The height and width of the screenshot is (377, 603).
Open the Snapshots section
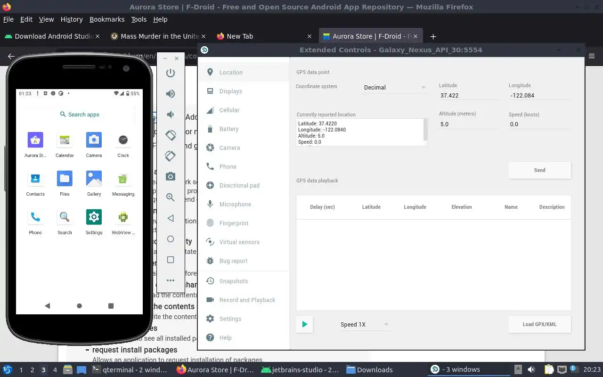pos(243,281)
